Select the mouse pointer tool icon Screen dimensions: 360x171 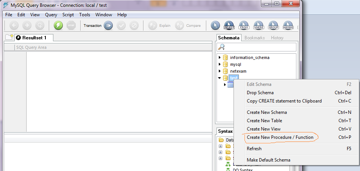coord(215,25)
